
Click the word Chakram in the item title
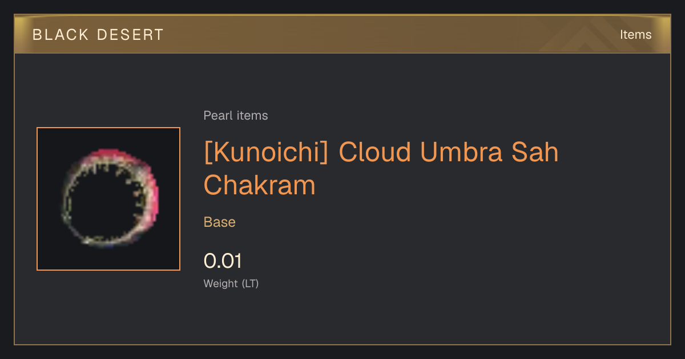[x=260, y=185]
